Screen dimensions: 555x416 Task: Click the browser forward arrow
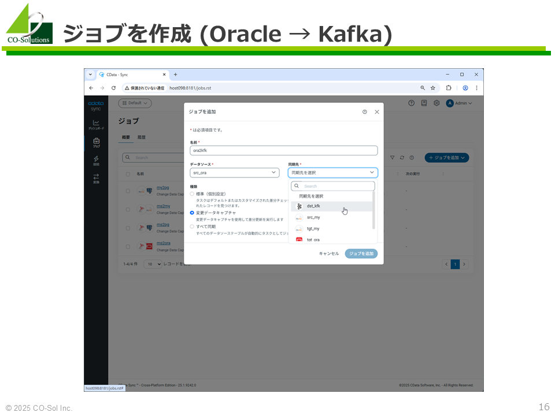(x=102, y=88)
